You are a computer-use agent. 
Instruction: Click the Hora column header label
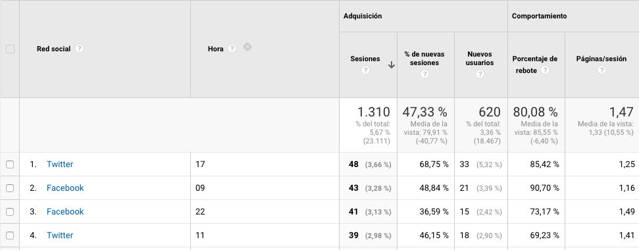click(x=216, y=49)
